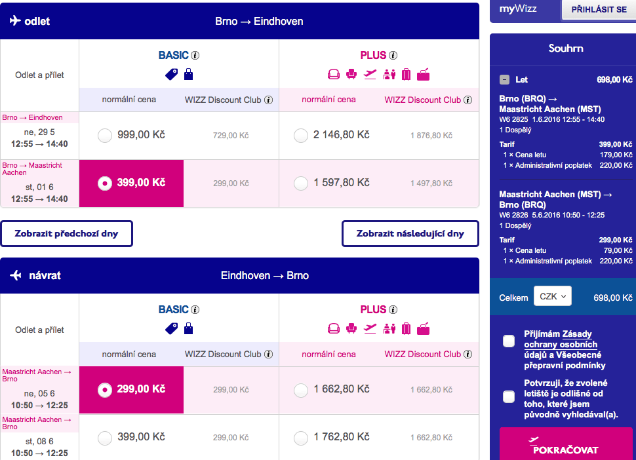636x460 pixels.
Task: Click the Pokračovat button to continue
Action: point(566,444)
